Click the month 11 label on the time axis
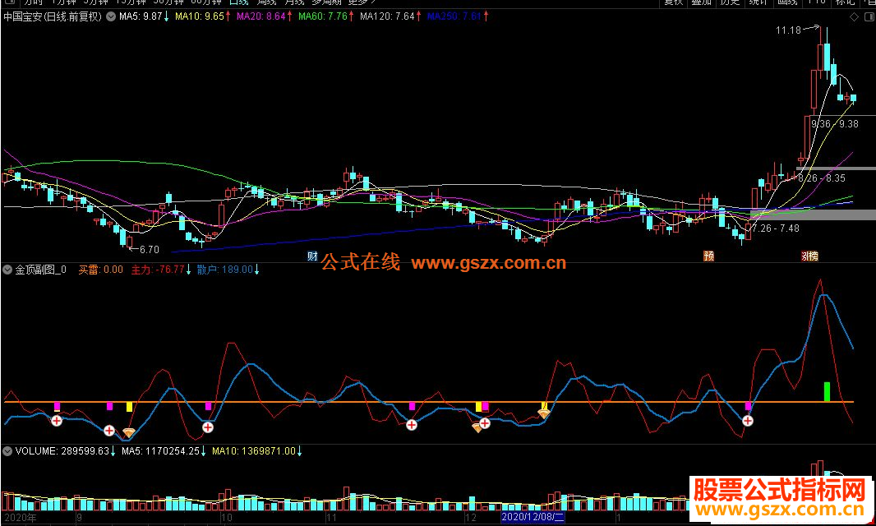 tap(331, 518)
